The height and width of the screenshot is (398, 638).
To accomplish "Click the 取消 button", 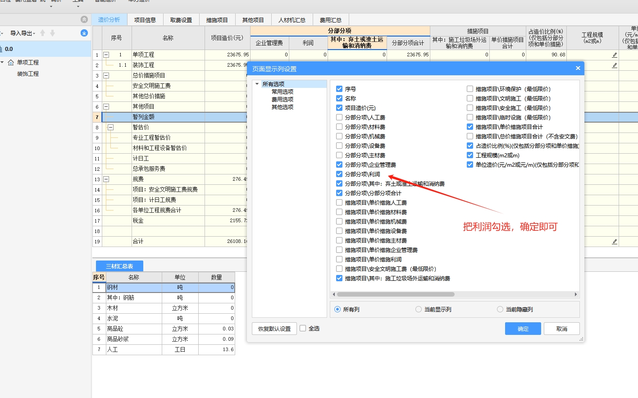I will tap(562, 329).
